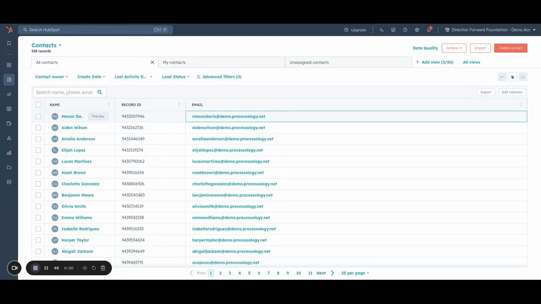Open the Automation workflow icon in sidebar
The image size is (541, 304).
[9, 138]
